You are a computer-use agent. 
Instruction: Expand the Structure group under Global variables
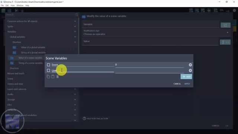(75, 42)
